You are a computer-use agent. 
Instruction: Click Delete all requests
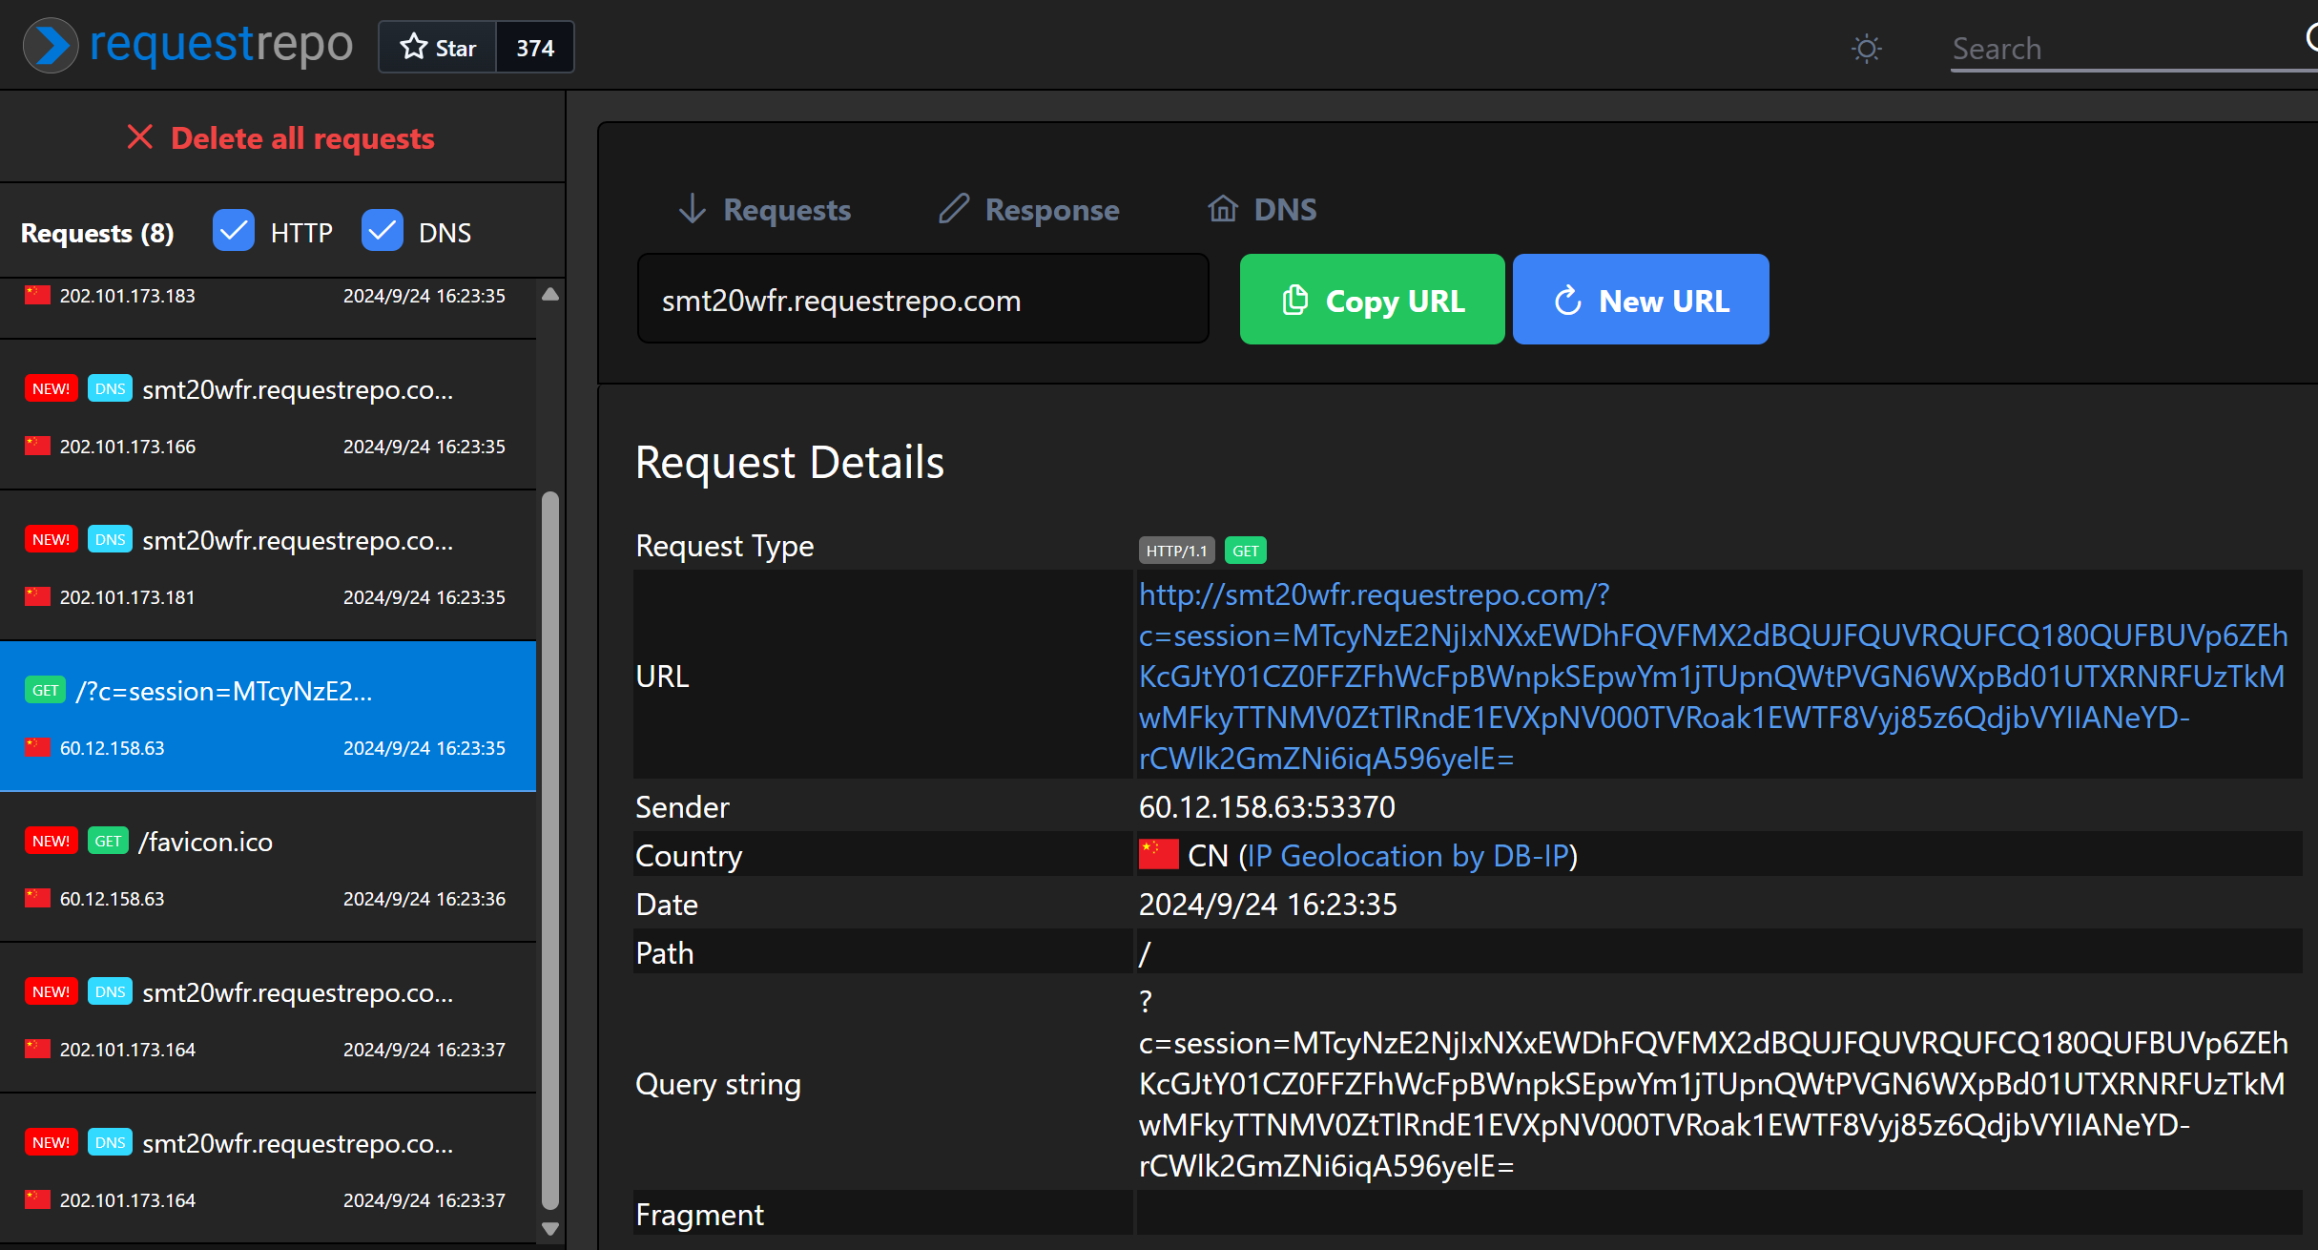[280, 138]
